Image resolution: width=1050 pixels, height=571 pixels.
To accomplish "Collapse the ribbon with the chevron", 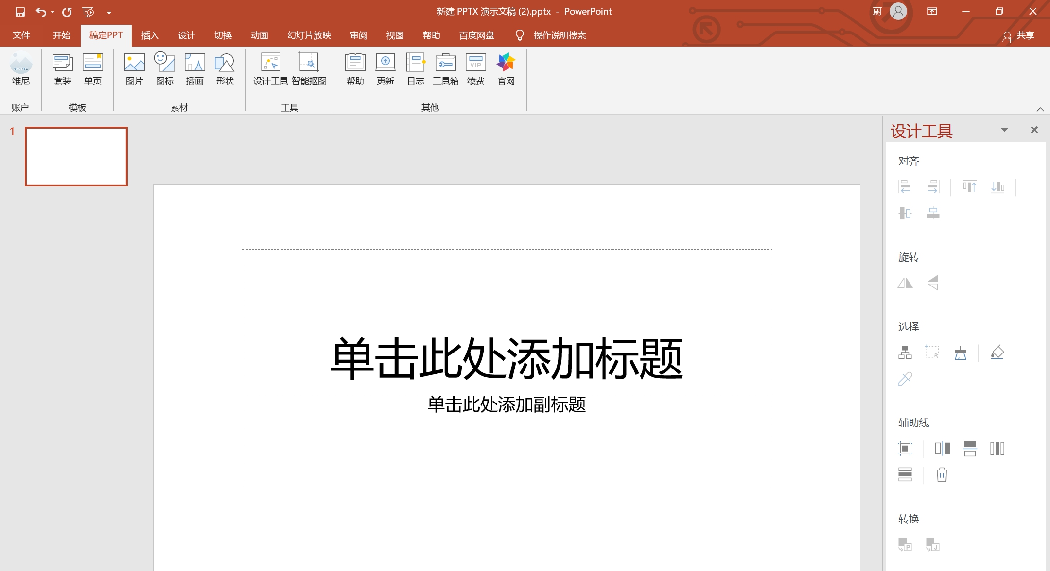I will click(x=1040, y=110).
